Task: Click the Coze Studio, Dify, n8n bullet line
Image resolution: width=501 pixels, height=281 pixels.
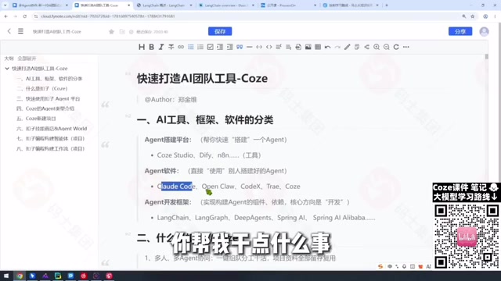Action: (209, 155)
